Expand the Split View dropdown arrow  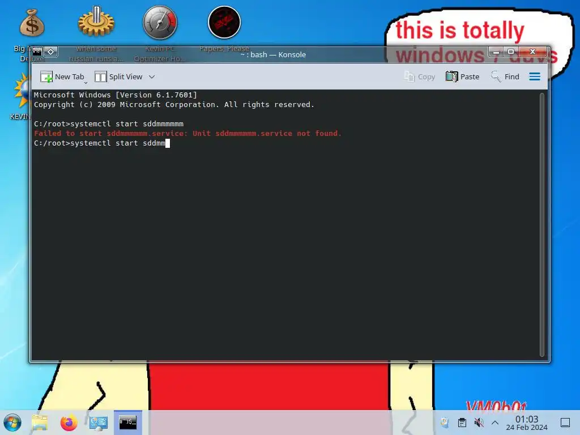[x=152, y=76]
